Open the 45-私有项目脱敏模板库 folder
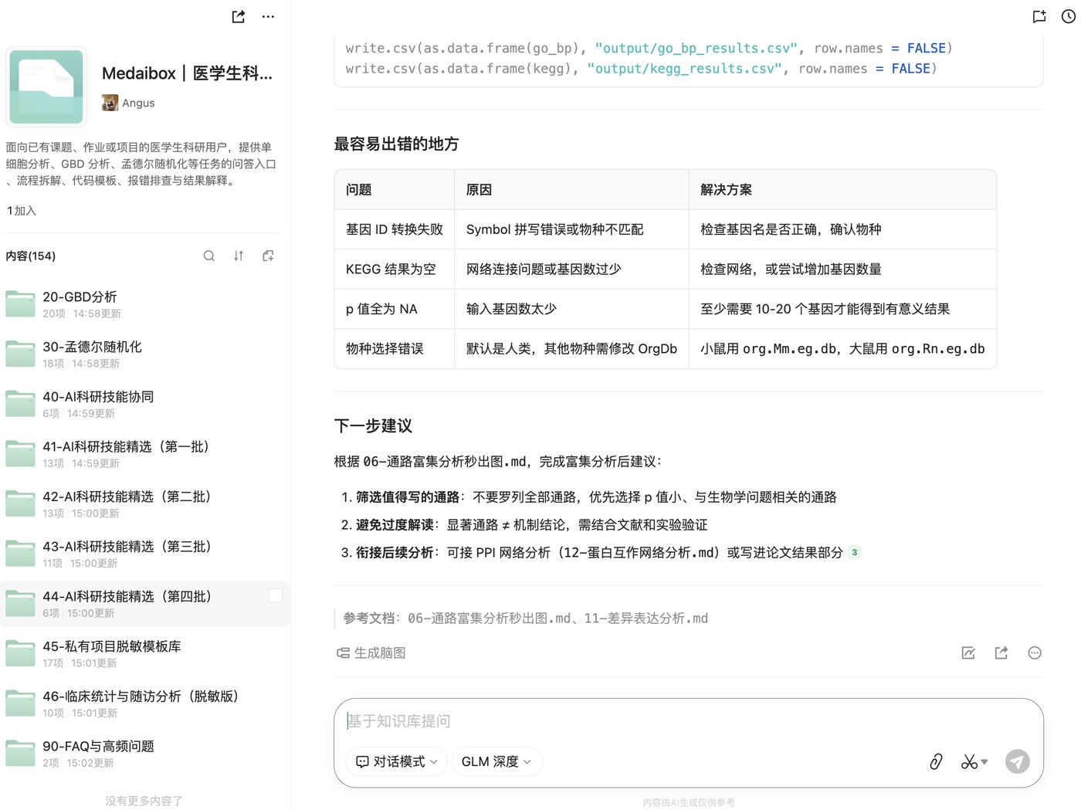Screen dimensions: 1081x810 [x=144, y=654]
